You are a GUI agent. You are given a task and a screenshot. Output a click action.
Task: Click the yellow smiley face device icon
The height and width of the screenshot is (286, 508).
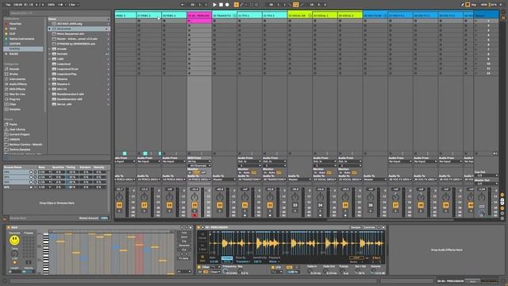coord(14,240)
